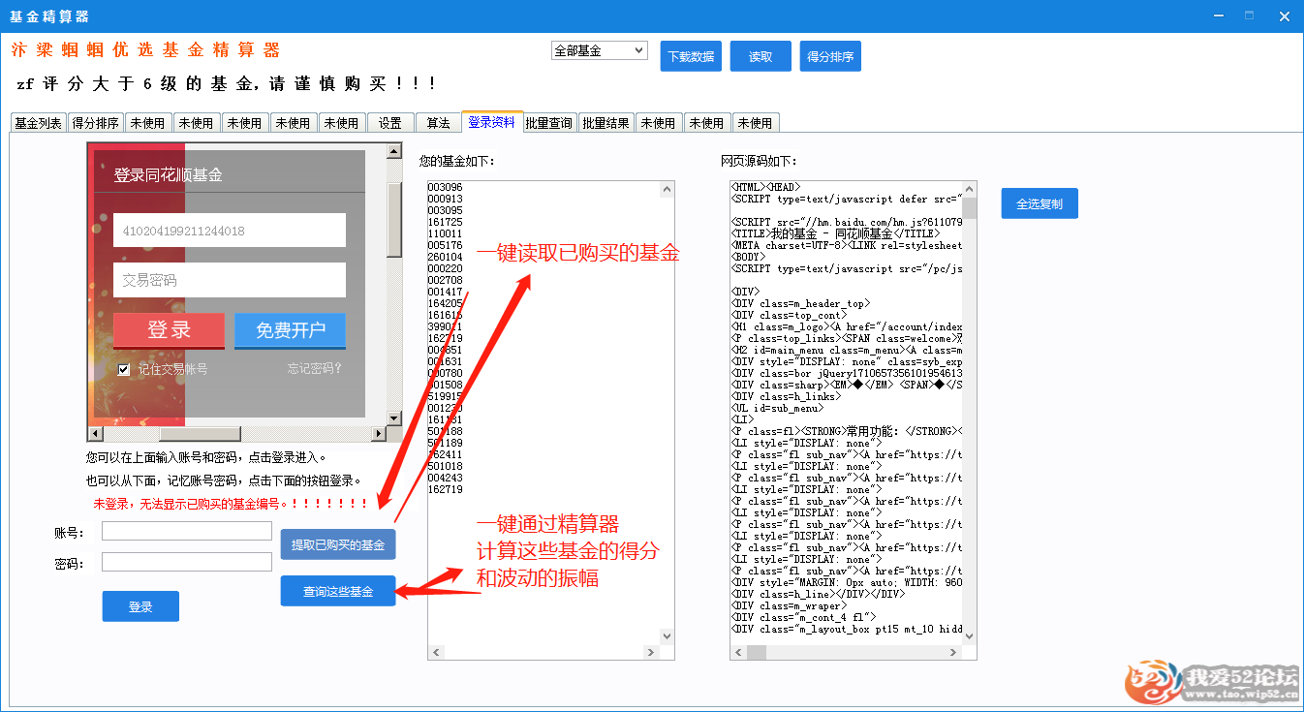The image size is (1304, 712).
Task: Toggle the 记住交易账号 checkbox
Action: click(x=123, y=369)
